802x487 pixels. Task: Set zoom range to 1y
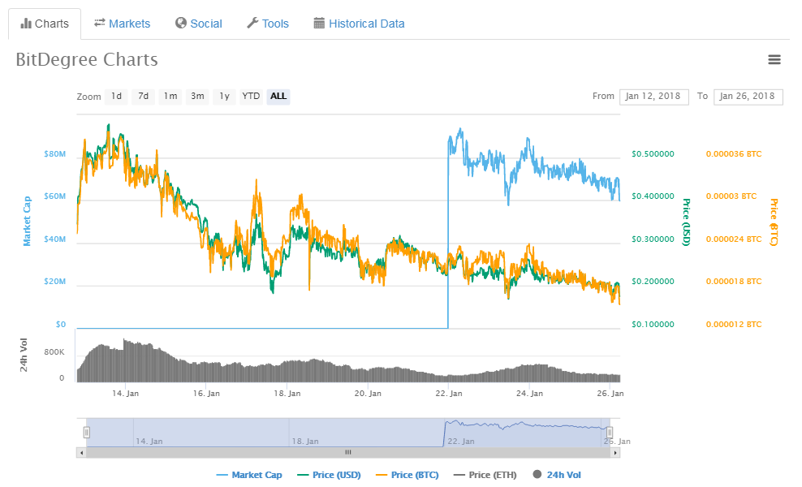click(224, 96)
